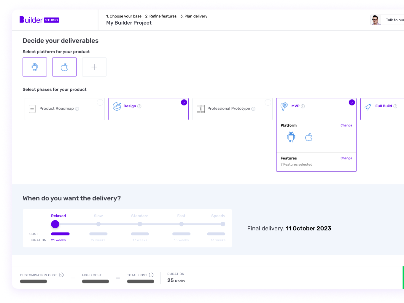Click the Builder Studio logo

(39, 20)
